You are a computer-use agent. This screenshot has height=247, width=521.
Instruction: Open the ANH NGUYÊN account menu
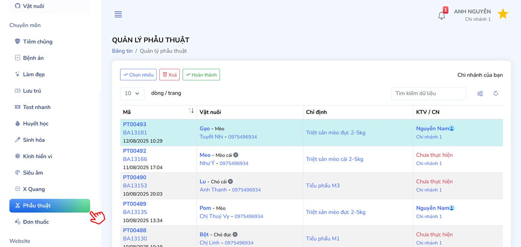click(x=472, y=15)
